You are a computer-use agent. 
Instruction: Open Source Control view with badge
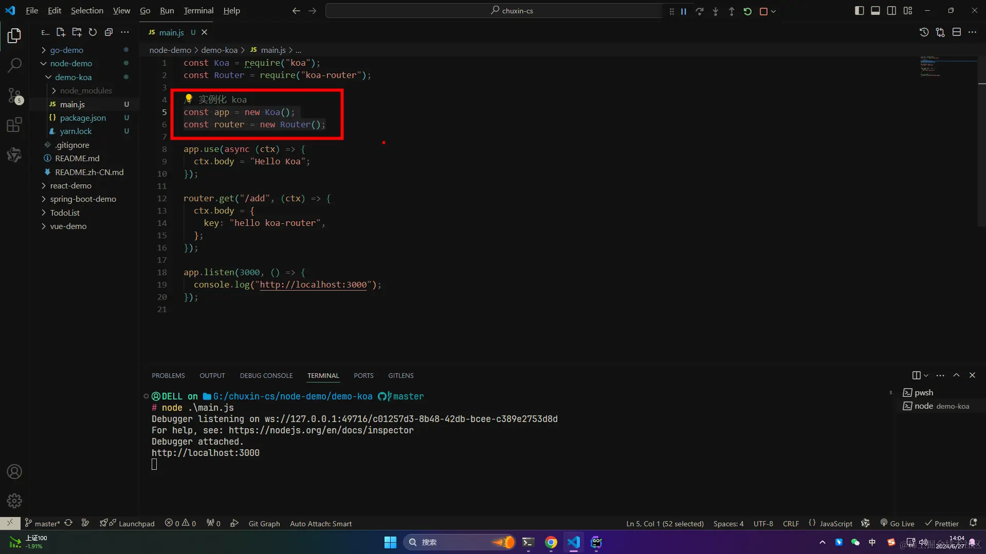14,95
